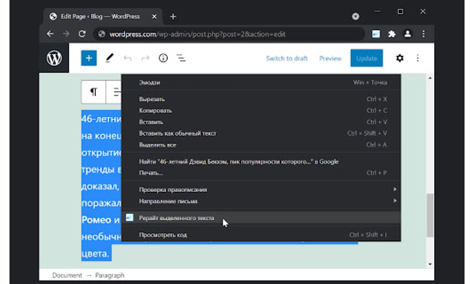Expand Направление письма submenu
This screenshot has width=474, height=284.
[261, 201]
